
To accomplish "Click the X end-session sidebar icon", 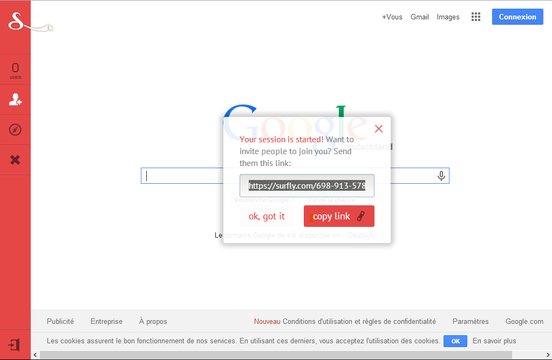I will coord(15,160).
